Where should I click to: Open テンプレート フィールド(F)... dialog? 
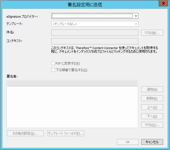click(x=66, y=133)
